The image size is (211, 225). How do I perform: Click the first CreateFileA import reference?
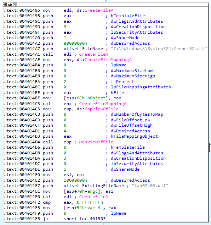tap(99, 10)
